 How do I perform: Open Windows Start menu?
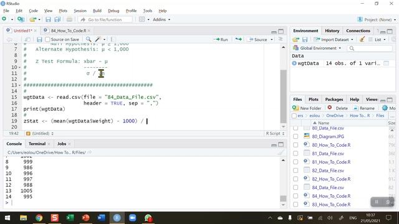[x=7, y=218]
